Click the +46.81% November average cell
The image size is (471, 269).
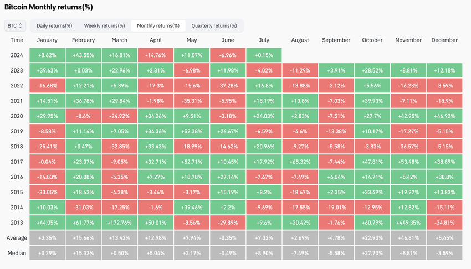point(408,239)
